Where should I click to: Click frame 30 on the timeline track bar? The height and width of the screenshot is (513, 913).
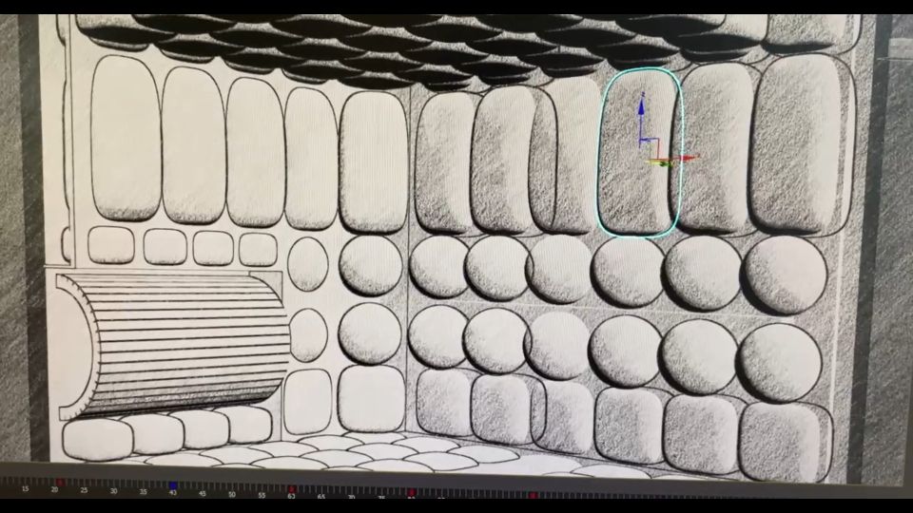[x=113, y=491]
